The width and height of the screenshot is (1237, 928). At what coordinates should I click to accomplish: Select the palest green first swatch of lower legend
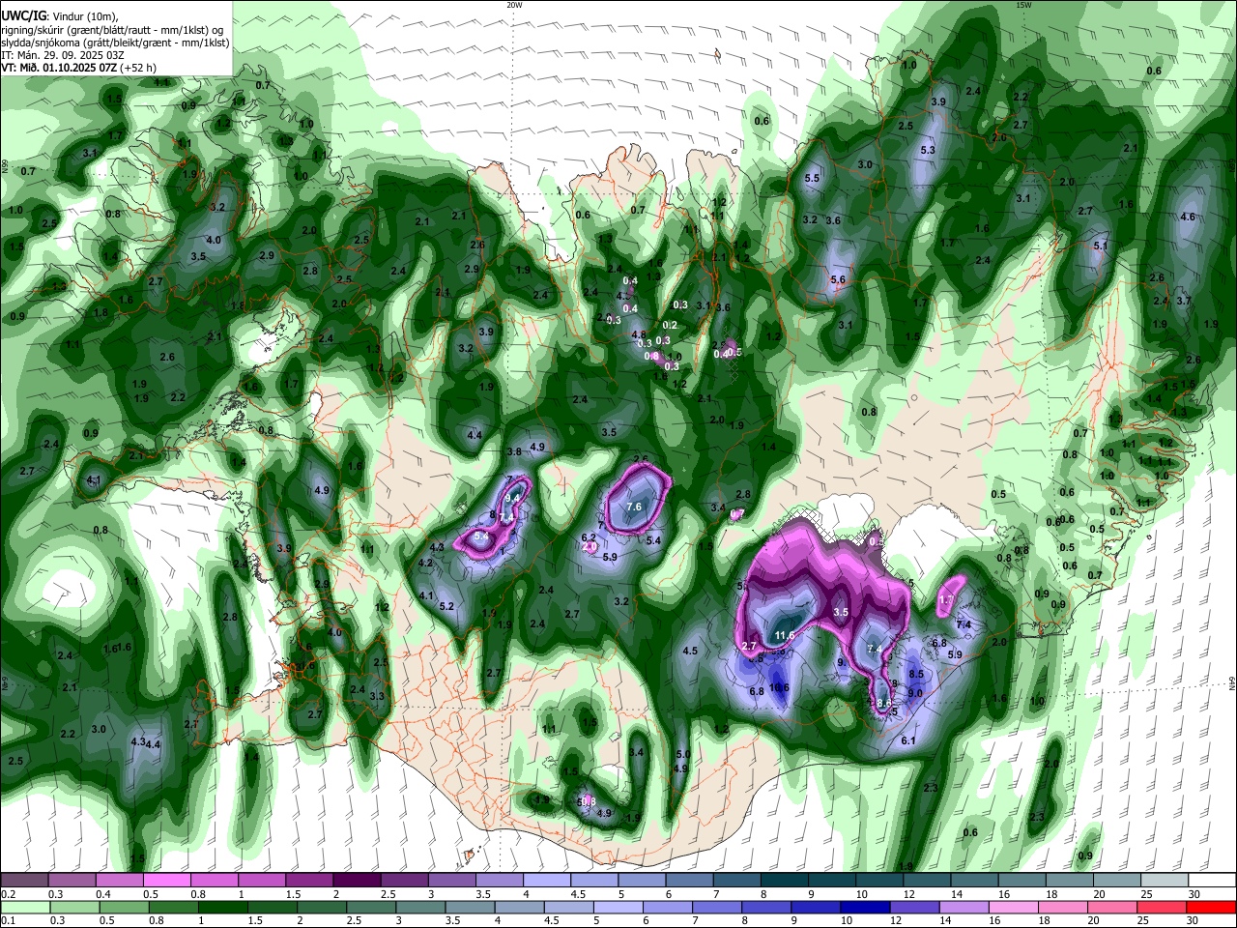pos(25,907)
